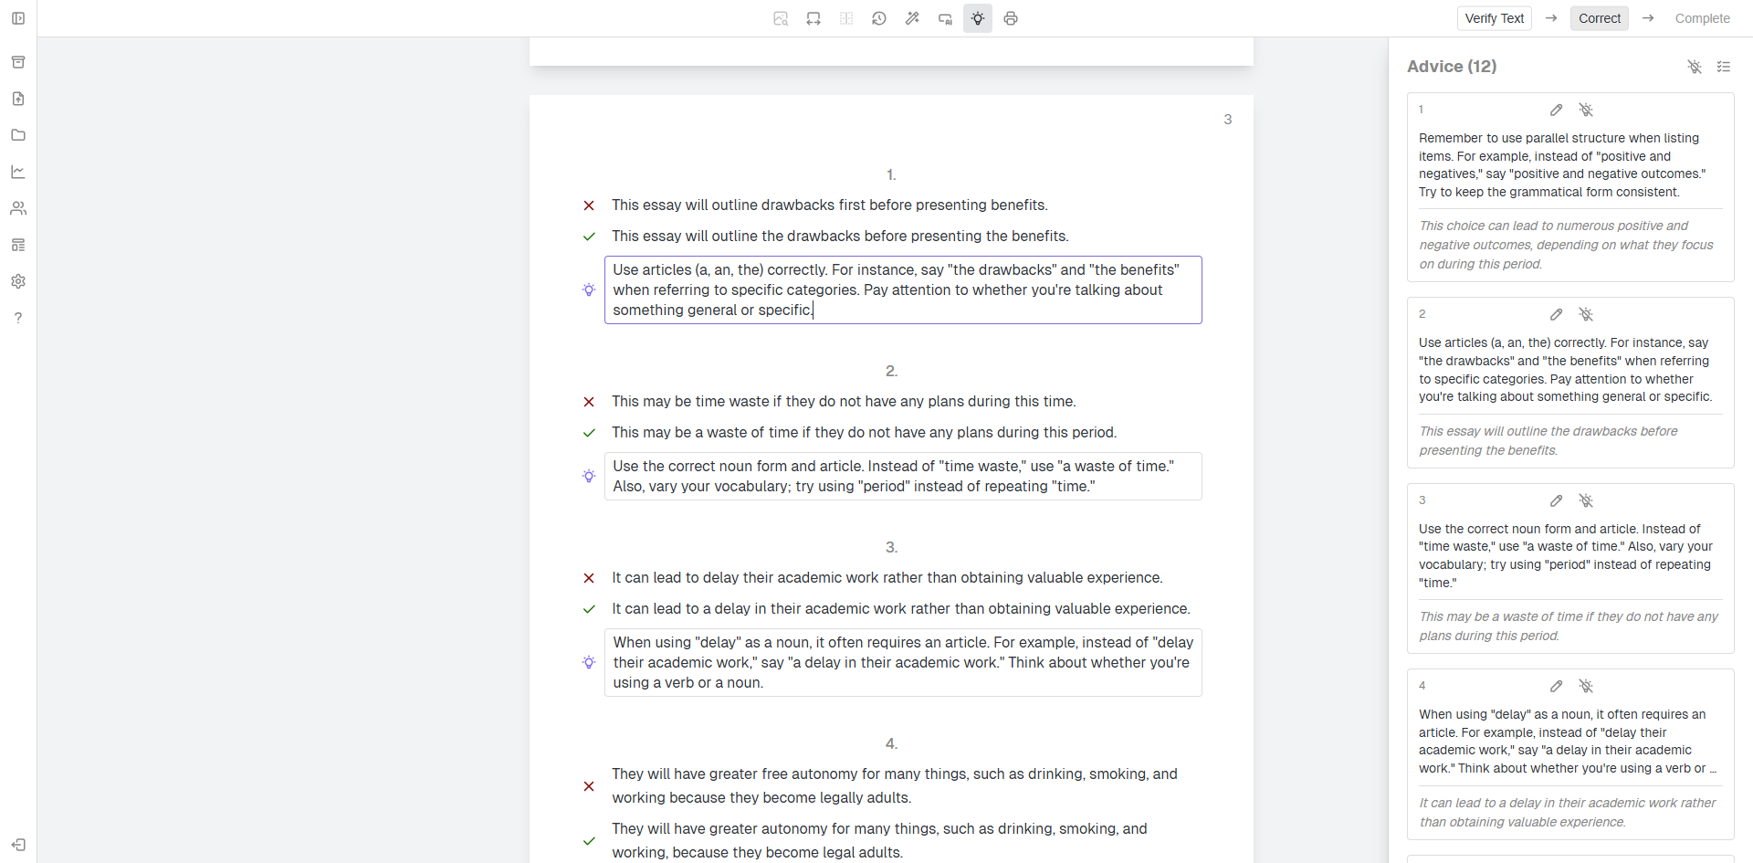
Task: Go to the Complete stage
Action: [x=1702, y=18]
